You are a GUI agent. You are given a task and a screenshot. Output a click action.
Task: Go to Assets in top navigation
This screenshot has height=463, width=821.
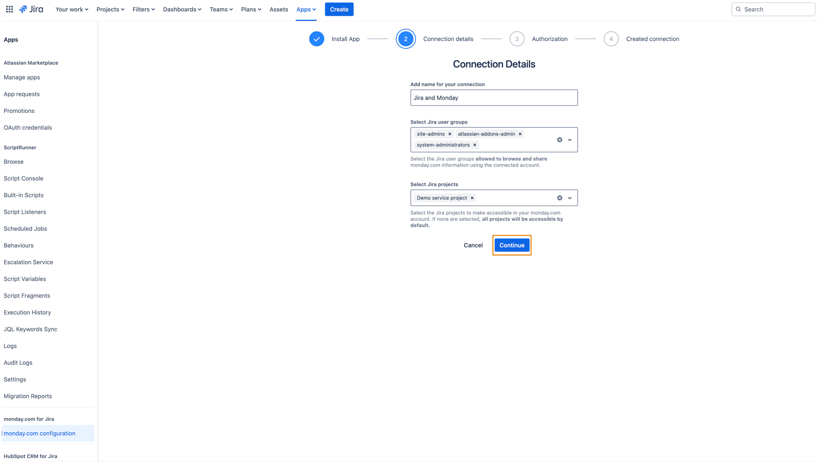click(x=278, y=9)
